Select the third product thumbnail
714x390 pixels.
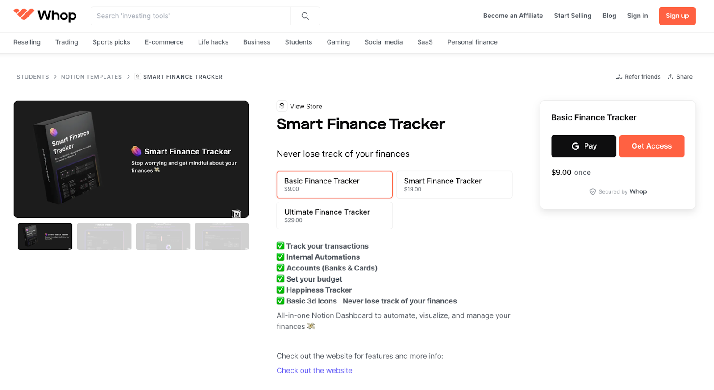pyautogui.click(x=163, y=236)
